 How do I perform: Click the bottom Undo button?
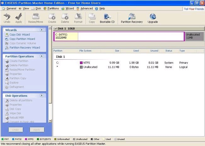[15, 130]
